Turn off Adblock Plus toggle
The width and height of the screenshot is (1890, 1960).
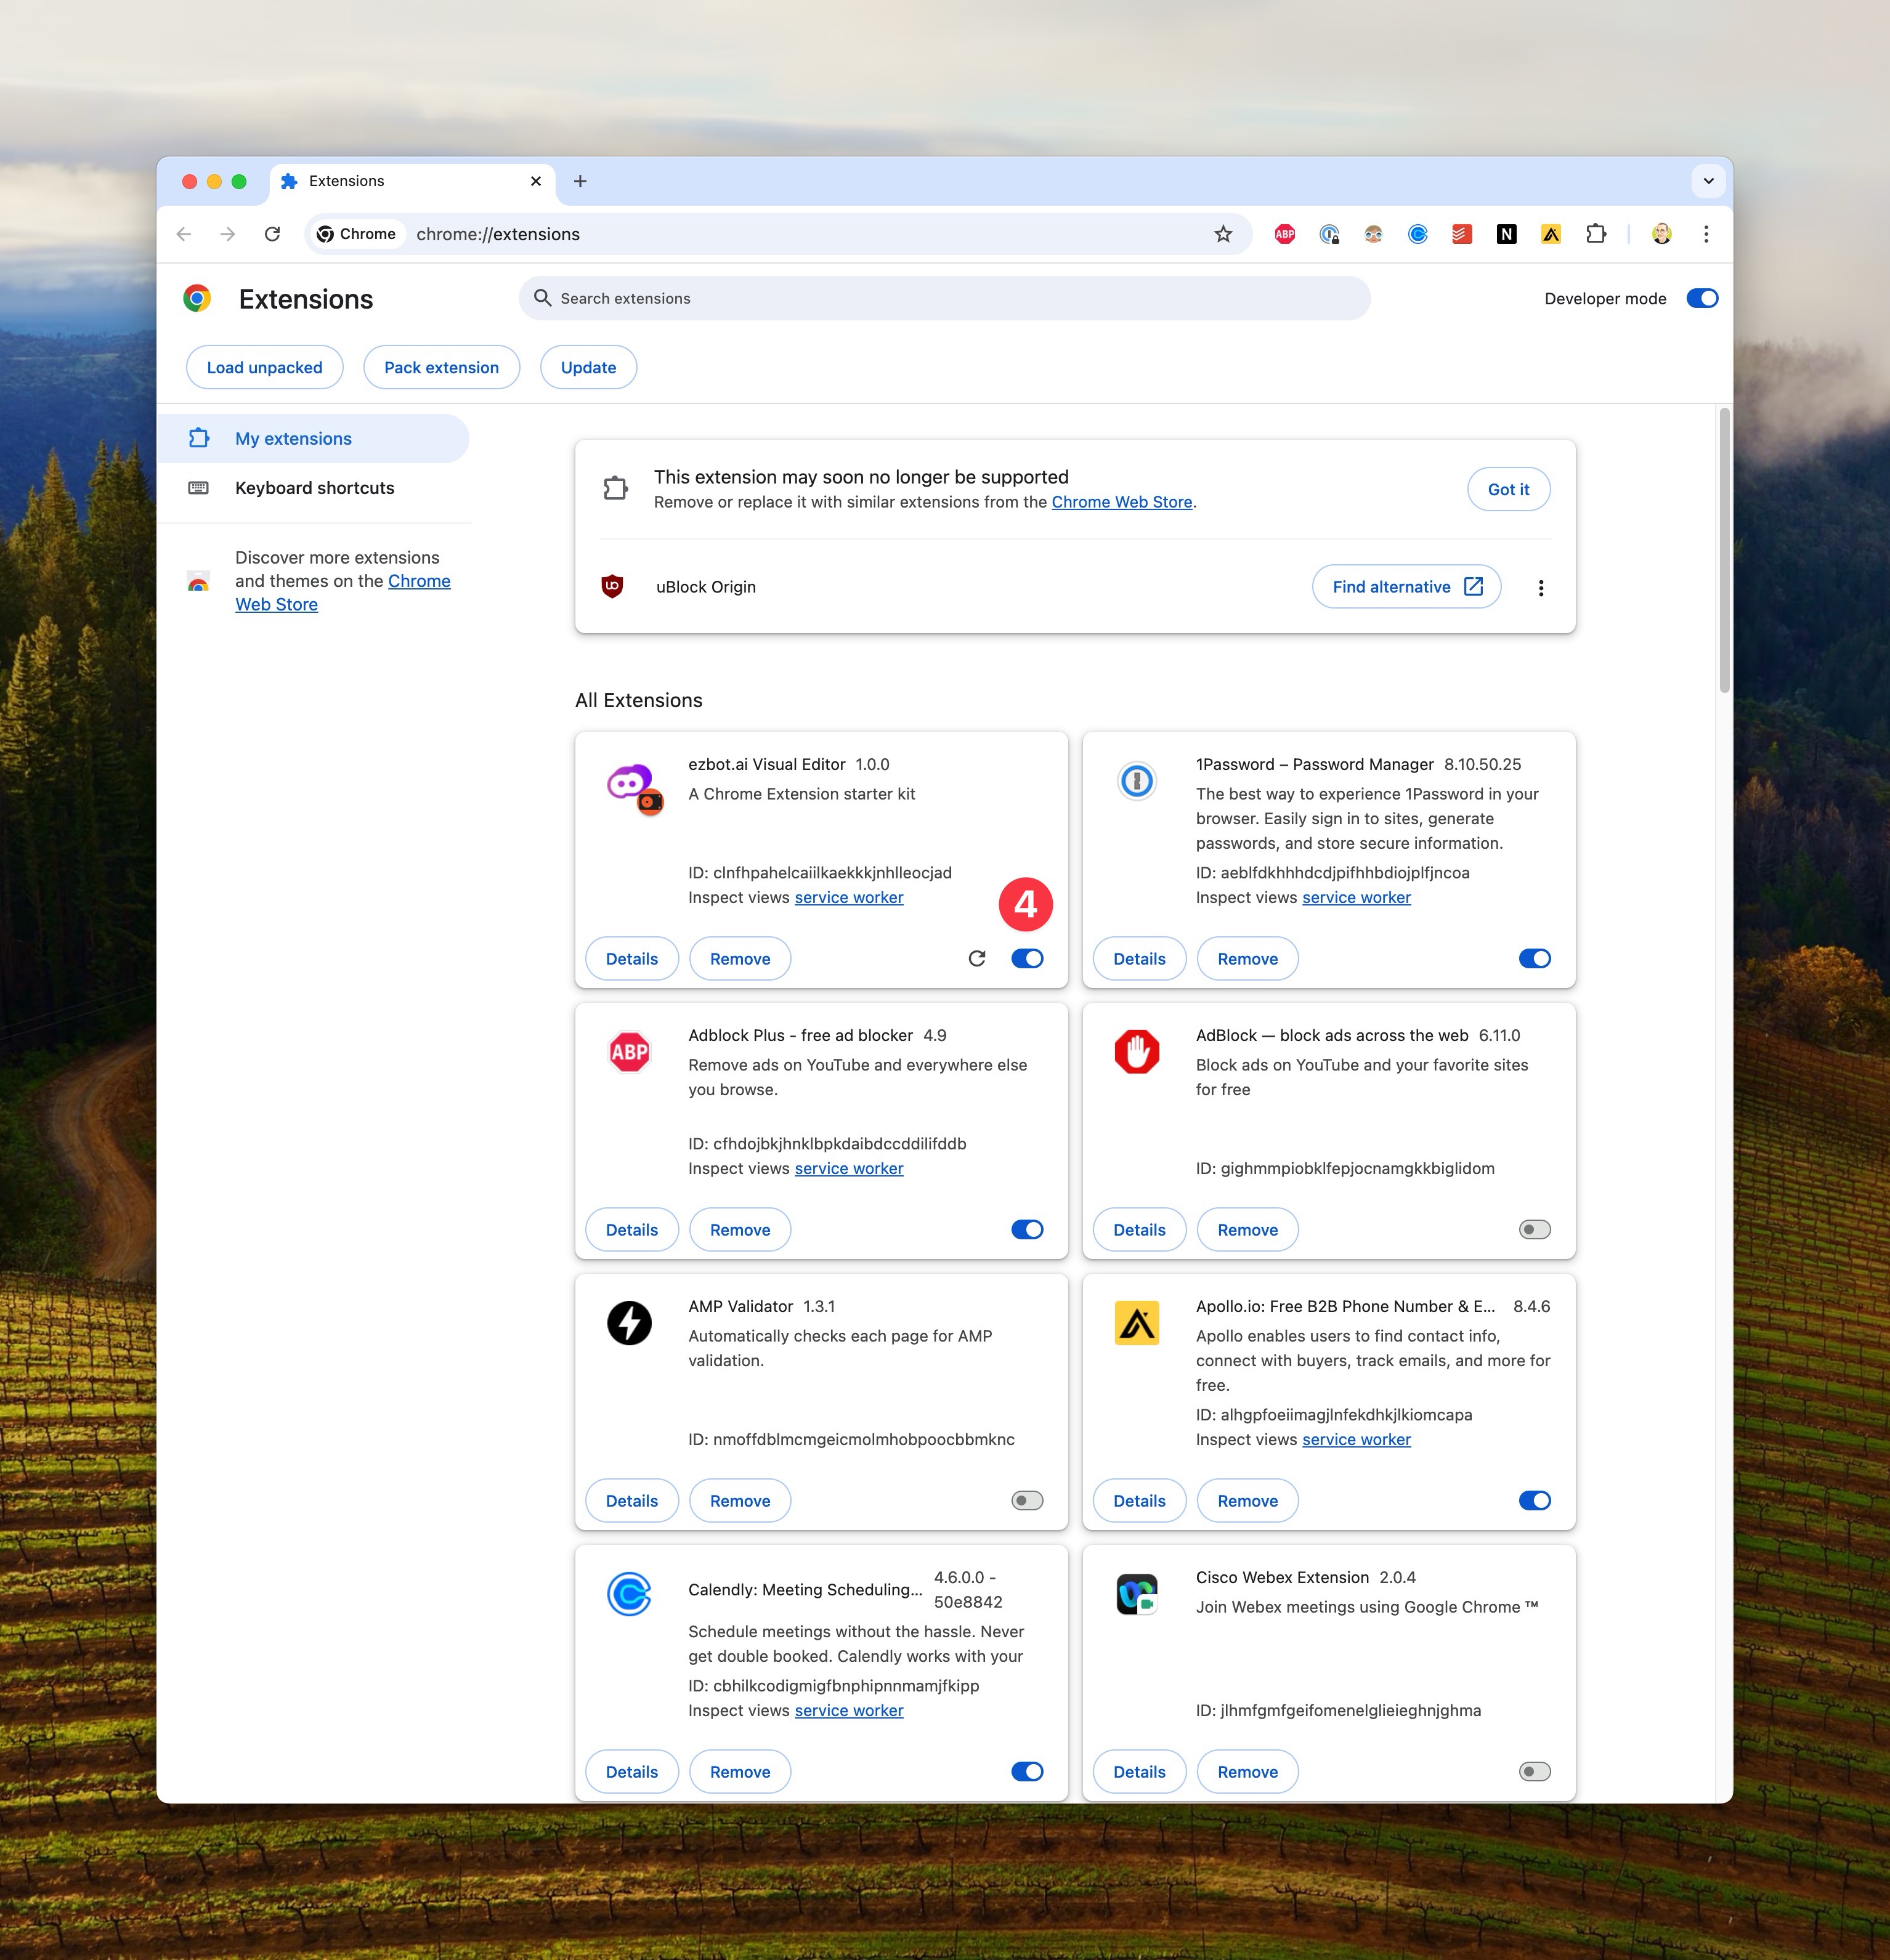click(1027, 1229)
